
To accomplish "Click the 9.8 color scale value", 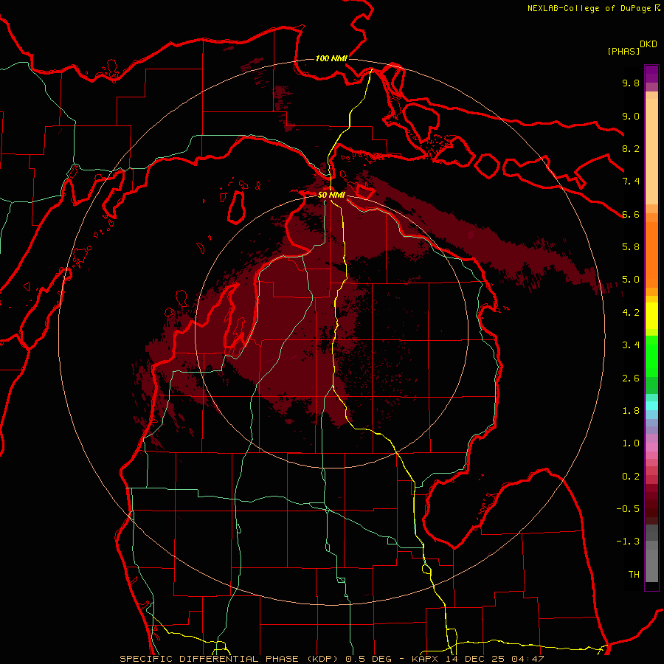I will point(631,83).
